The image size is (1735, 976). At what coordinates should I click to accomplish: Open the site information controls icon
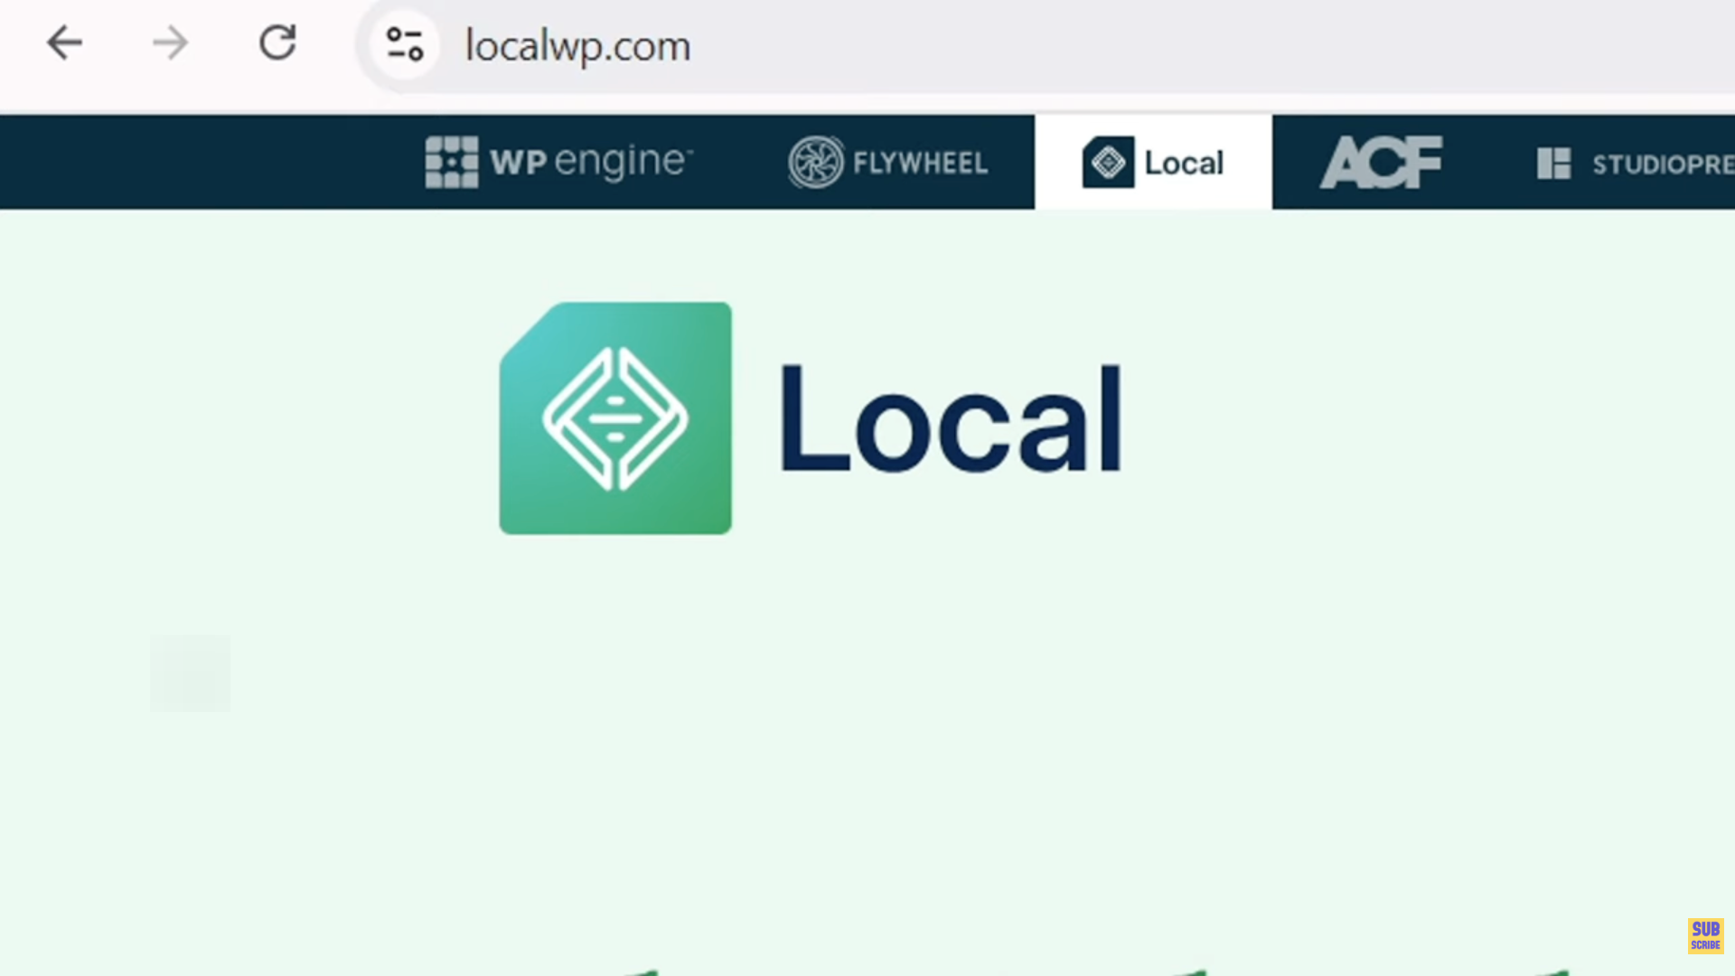pyautogui.click(x=404, y=44)
